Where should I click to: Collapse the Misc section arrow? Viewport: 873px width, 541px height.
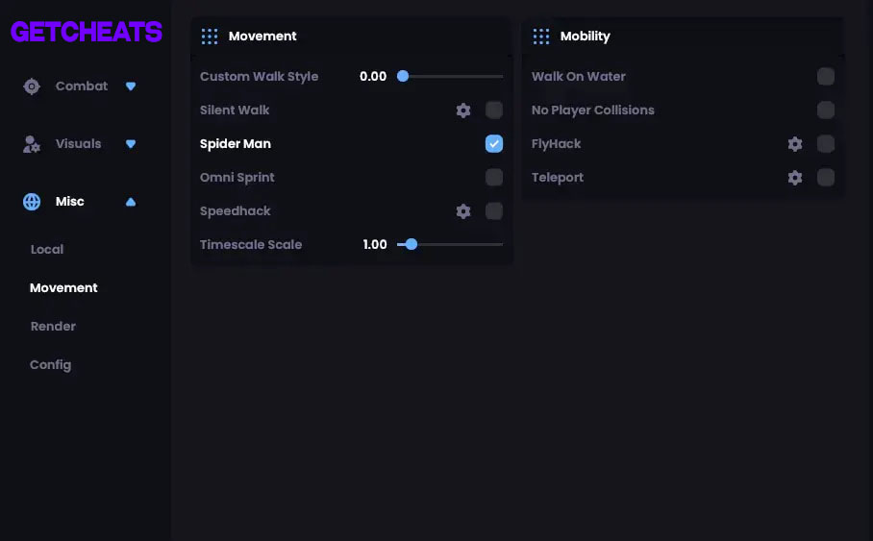coord(131,202)
